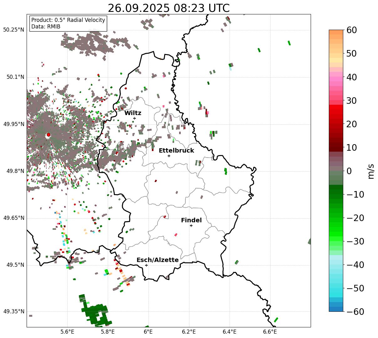Click the colorbar tick label −50

tap(355, 288)
